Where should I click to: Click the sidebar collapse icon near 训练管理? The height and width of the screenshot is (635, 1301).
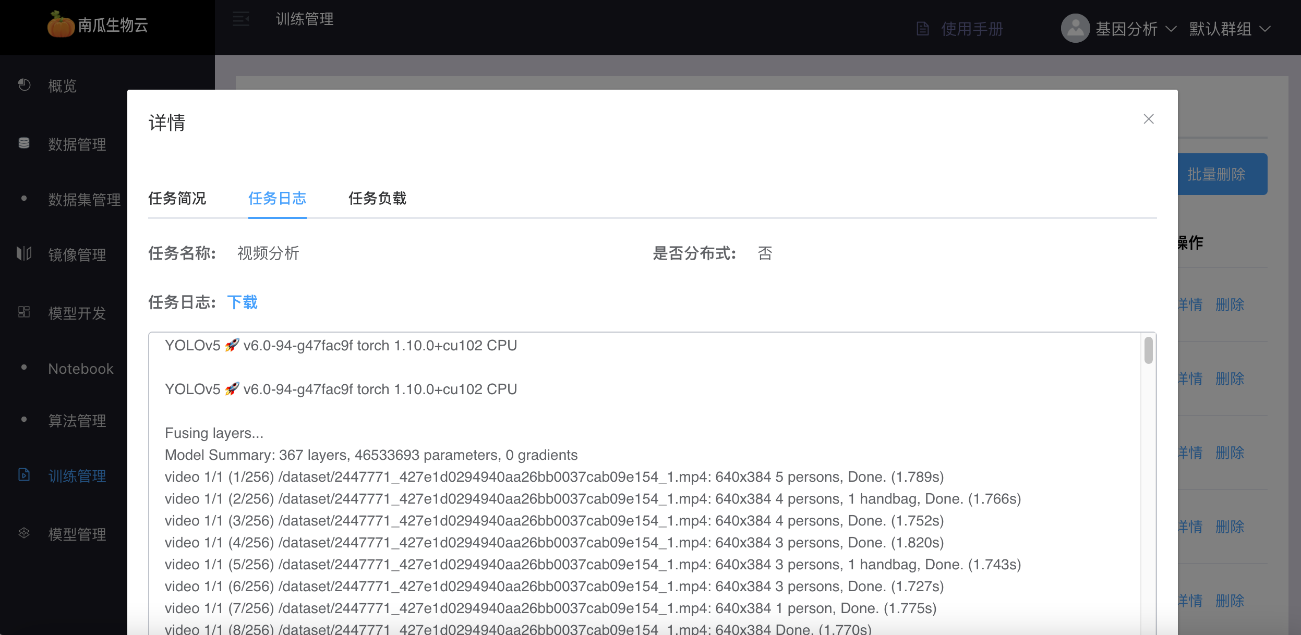pos(241,19)
